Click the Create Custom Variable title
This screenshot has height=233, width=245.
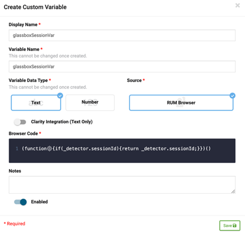pyautogui.click(x=35, y=7)
